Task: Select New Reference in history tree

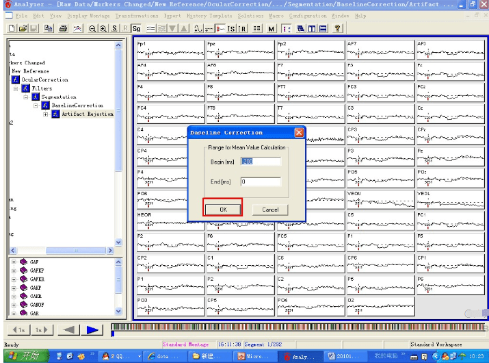Action: (30, 71)
